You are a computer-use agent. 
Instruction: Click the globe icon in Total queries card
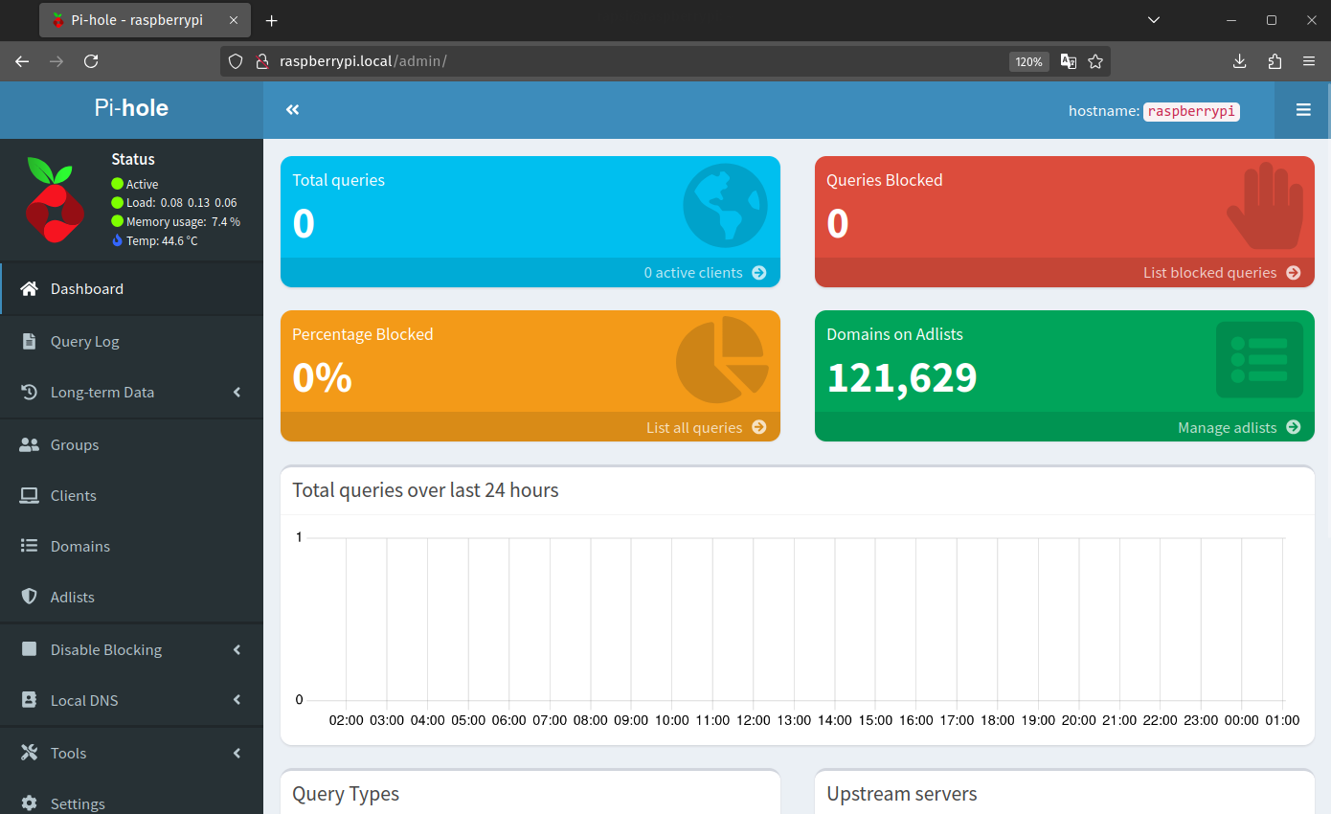click(725, 206)
